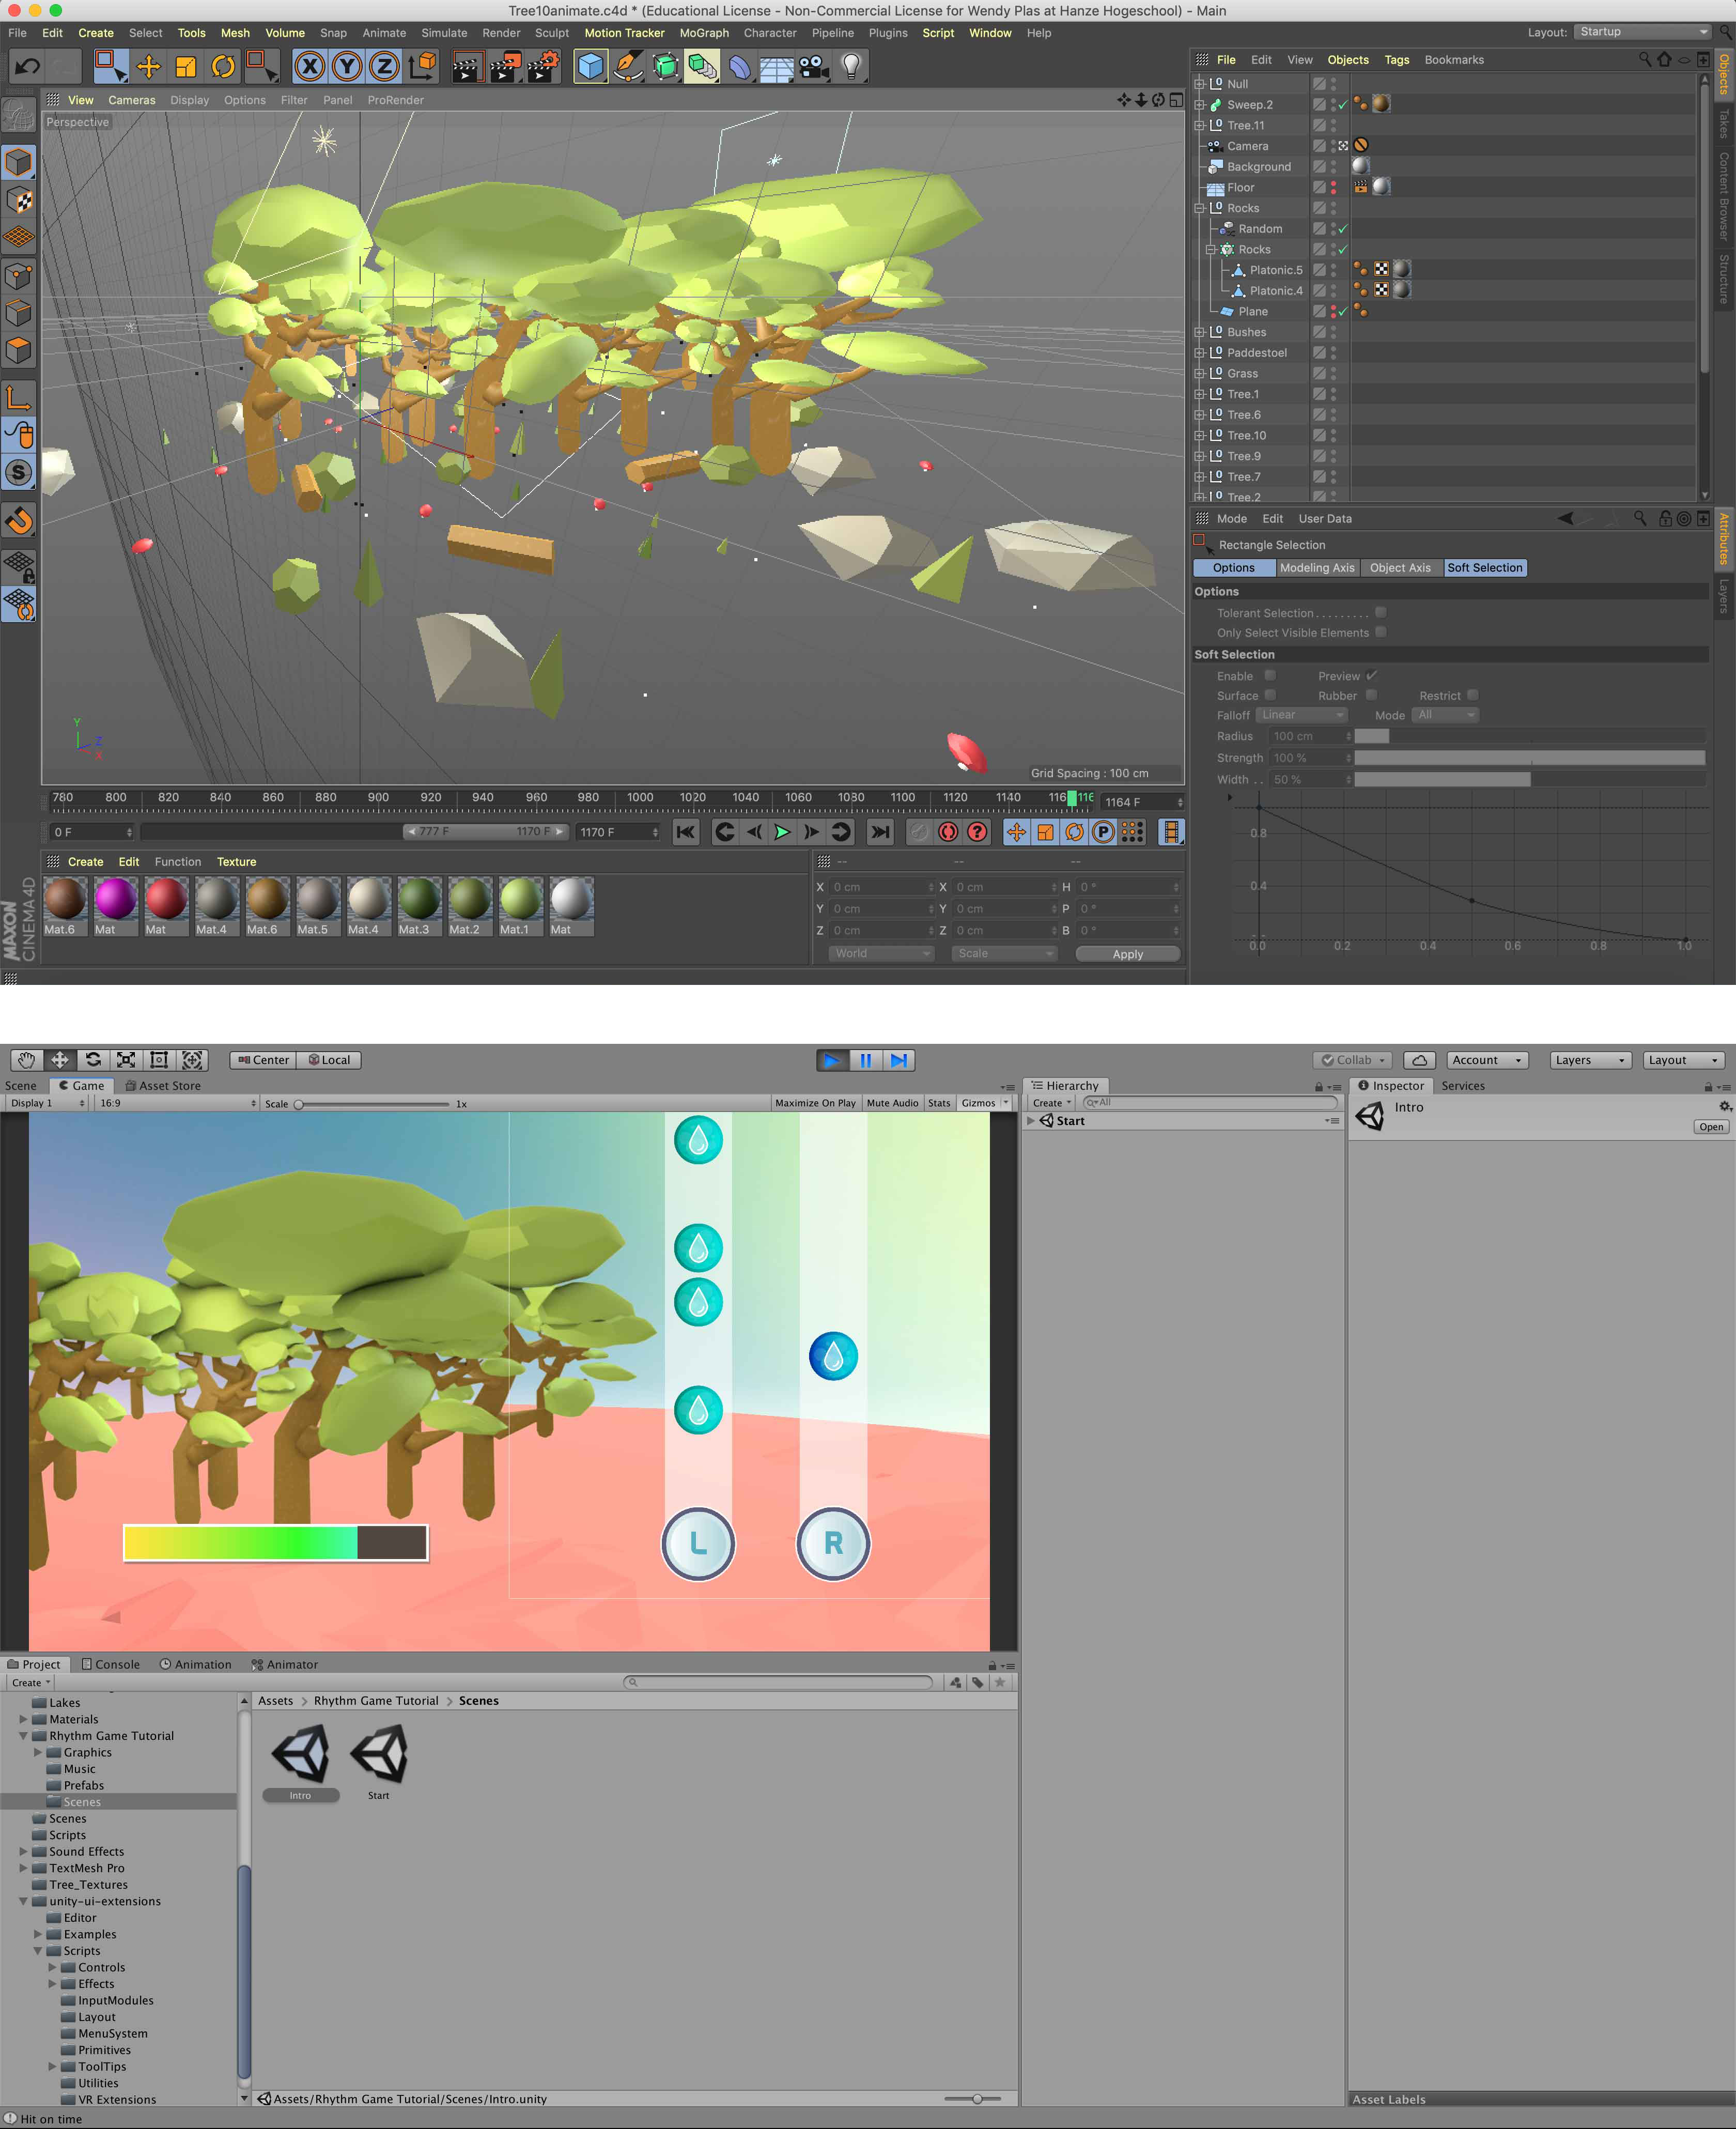Image resolution: width=1736 pixels, height=2129 pixels.
Task: Open the Falloff Linear dropdown
Action: pyautogui.click(x=1301, y=715)
